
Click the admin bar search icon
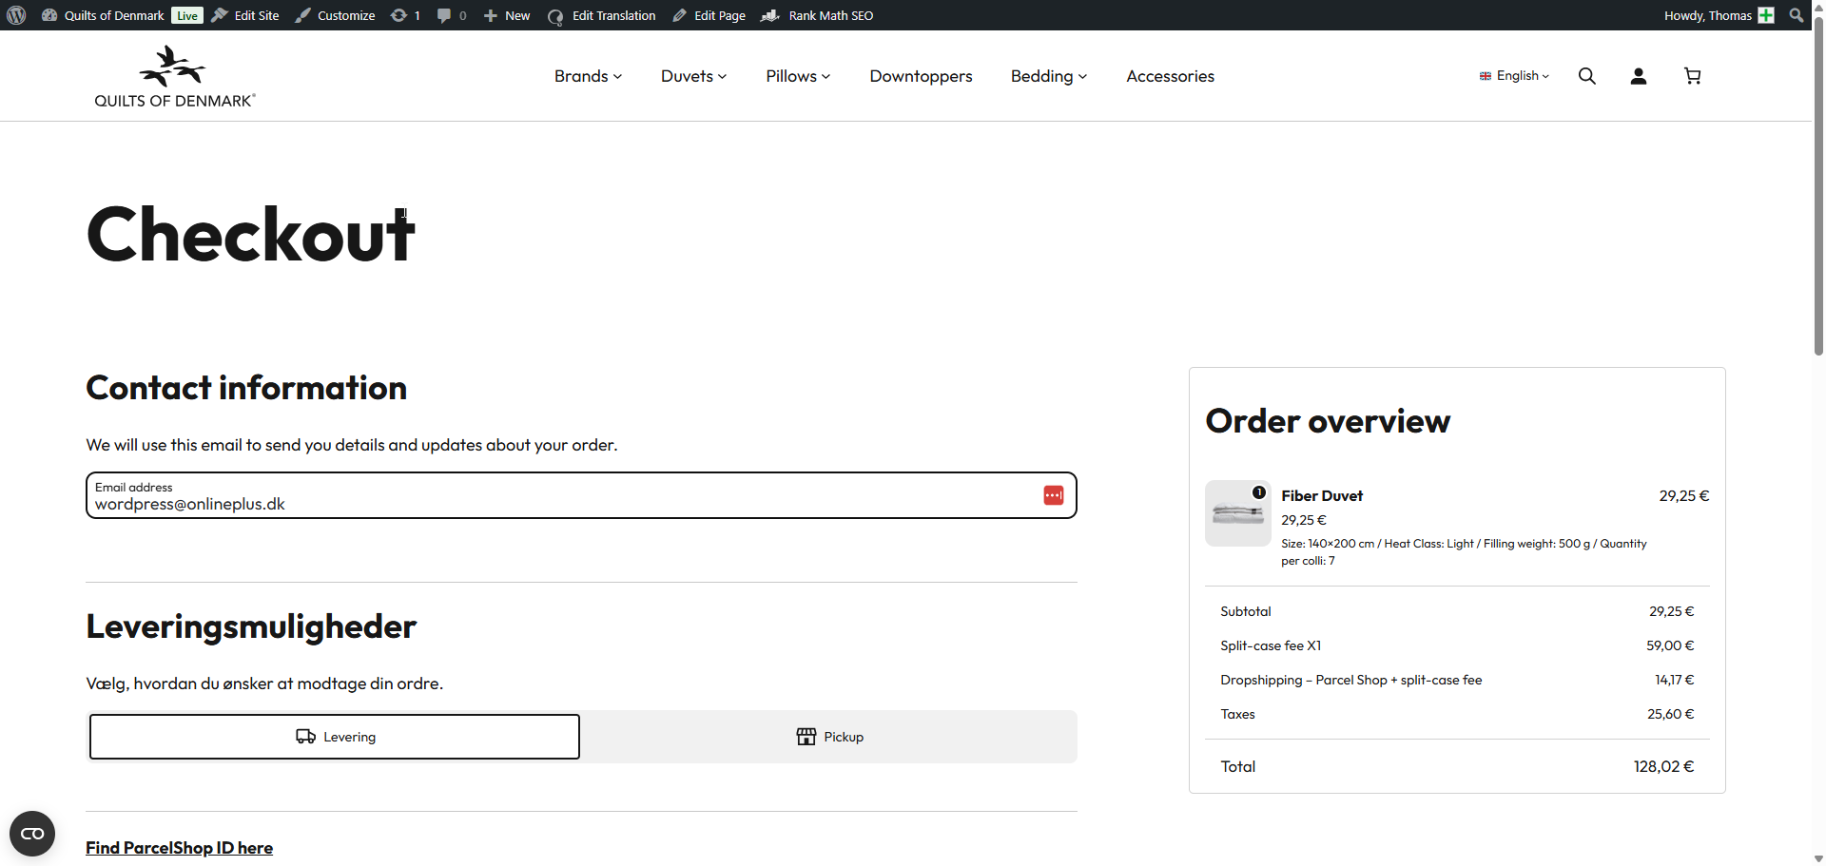[x=1796, y=15]
